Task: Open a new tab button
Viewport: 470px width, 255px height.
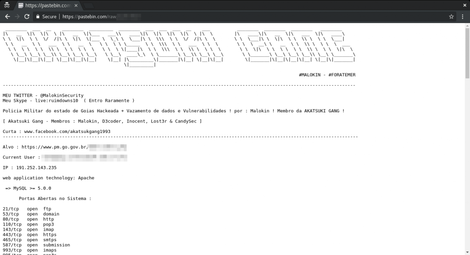Action: (x=88, y=6)
